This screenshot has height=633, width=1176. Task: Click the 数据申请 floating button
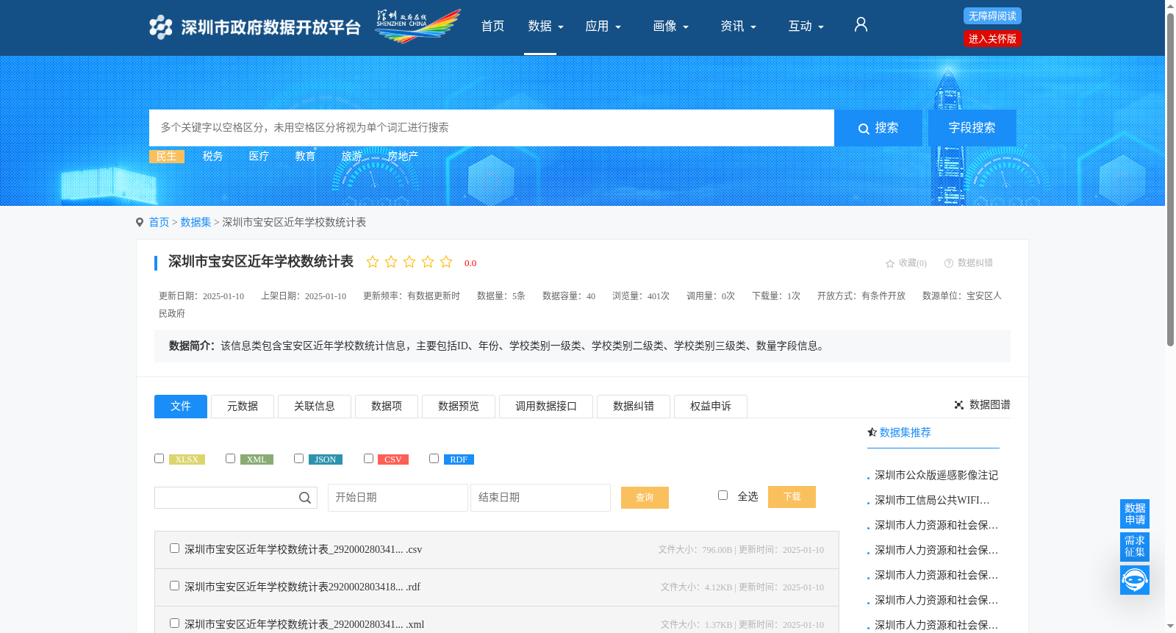1135,514
